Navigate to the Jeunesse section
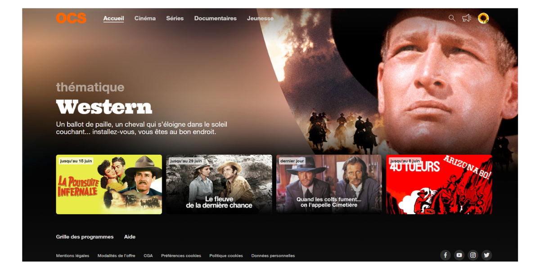The height and width of the screenshot is (270, 540). click(x=260, y=18)
